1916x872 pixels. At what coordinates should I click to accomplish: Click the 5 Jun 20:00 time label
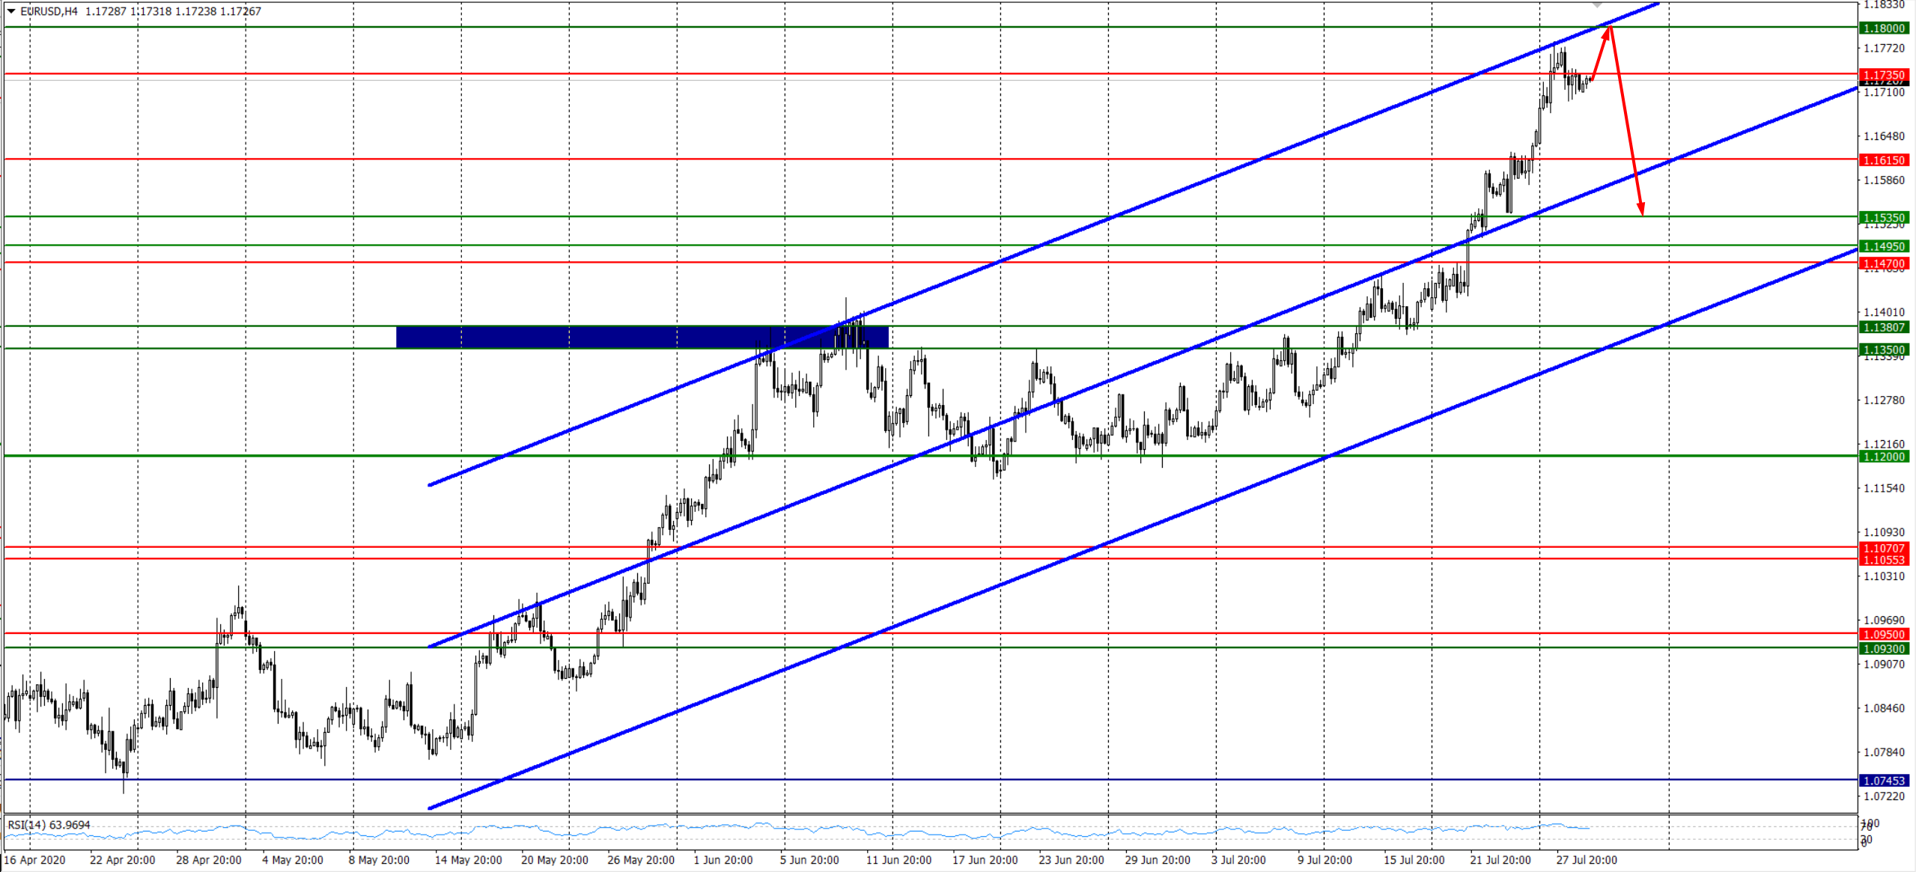[x=809, y=860]
